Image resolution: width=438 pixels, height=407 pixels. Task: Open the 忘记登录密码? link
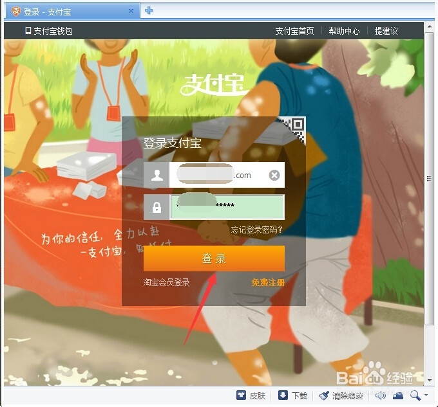coord(256,230)
